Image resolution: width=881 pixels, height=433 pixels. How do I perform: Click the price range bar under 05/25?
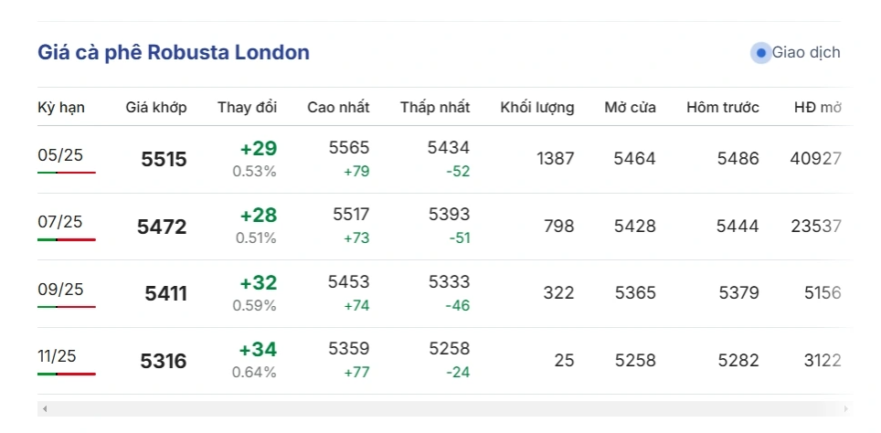[67, 173]
